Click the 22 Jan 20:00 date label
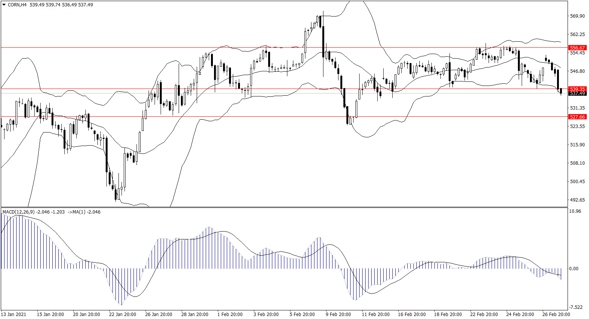 [x=122, y=314]
